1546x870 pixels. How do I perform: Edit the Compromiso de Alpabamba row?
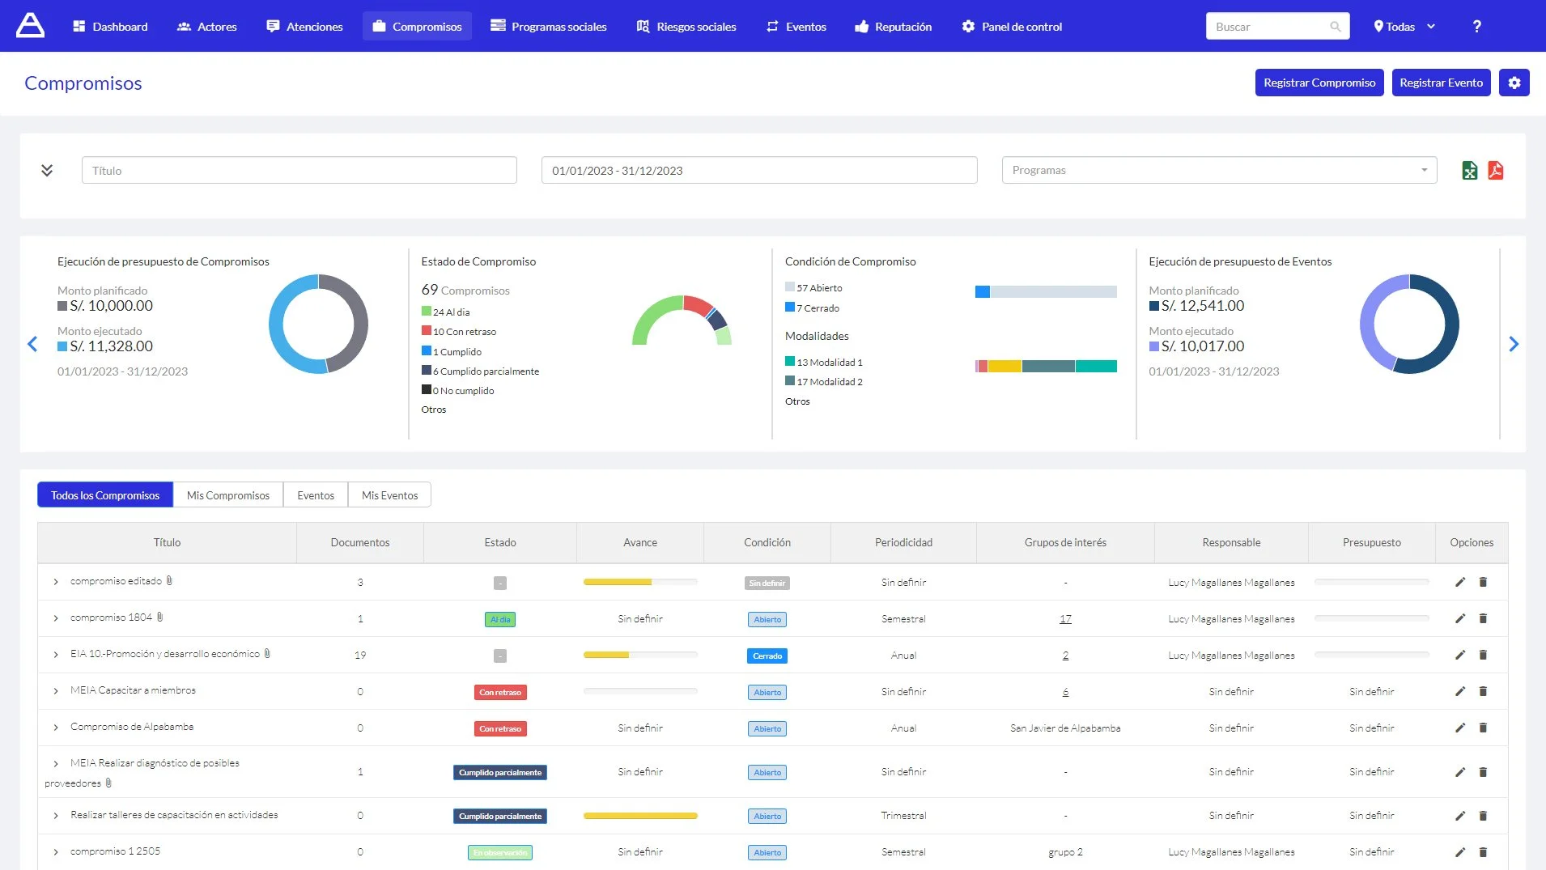[x=1460, y=728]
